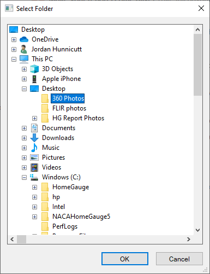This screenshot has height=274, width=210.
Task: Click horizontal scrollbar right arrow
Action: point(189,239)
